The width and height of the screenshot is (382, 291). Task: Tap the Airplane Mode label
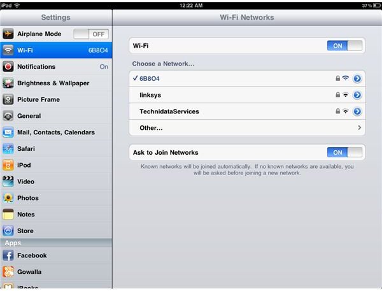39,34
